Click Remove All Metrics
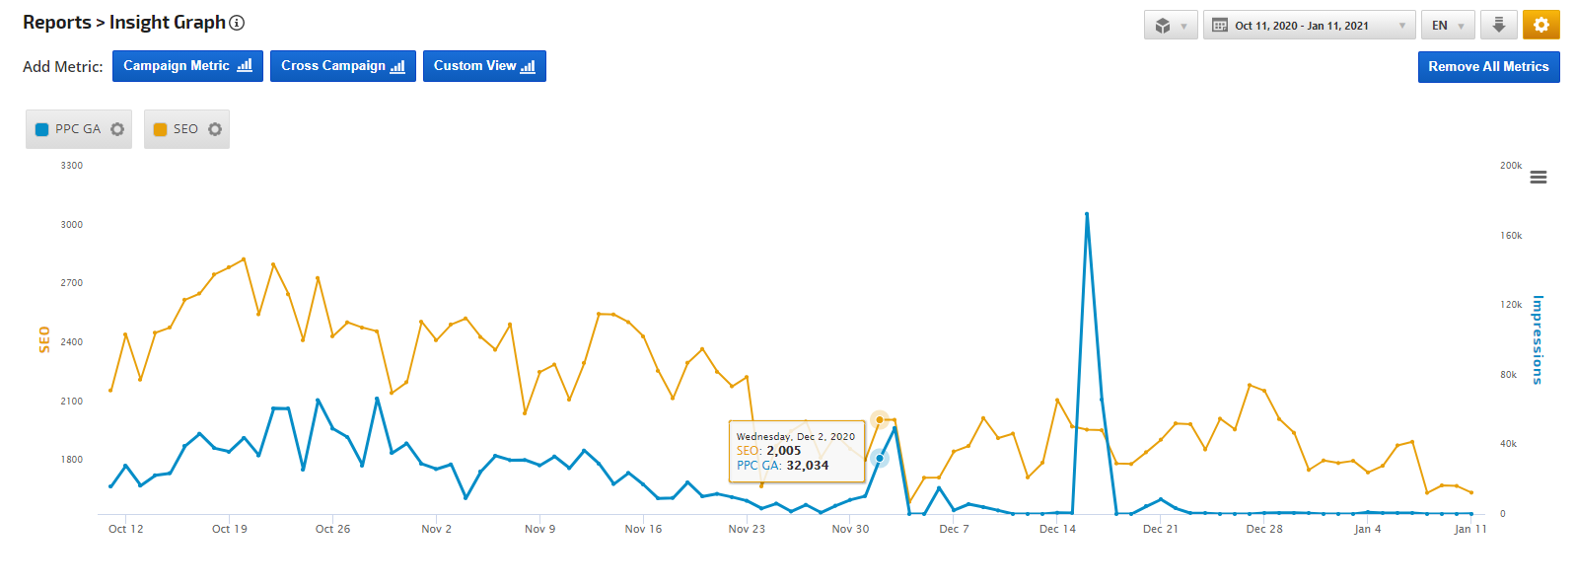The height and width of the screenshot is (587, 1575). [1488, 67]
